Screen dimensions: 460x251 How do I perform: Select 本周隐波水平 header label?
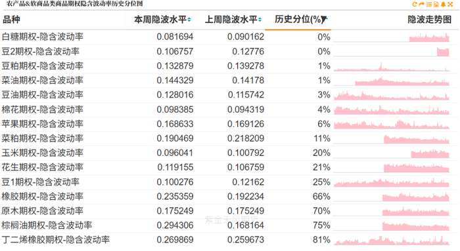tap(160, 20)
